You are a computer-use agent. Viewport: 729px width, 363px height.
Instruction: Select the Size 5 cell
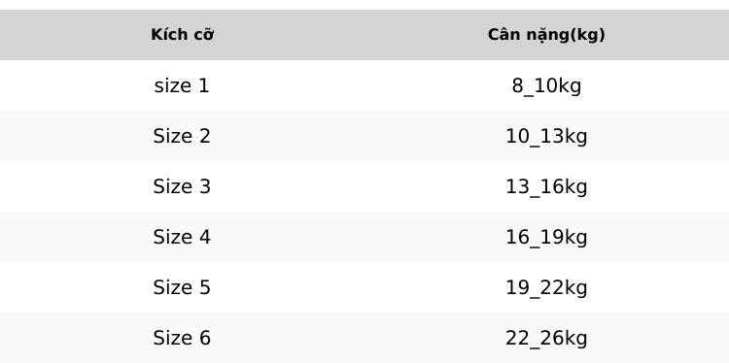pyautogui.click(x=182, y=287)
